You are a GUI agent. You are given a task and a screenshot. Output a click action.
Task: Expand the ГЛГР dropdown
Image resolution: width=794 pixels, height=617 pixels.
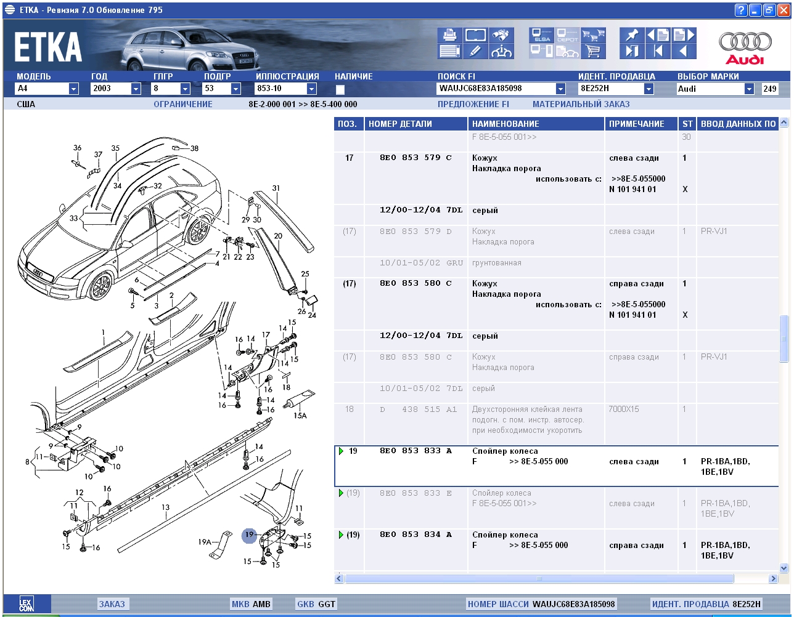185,89
